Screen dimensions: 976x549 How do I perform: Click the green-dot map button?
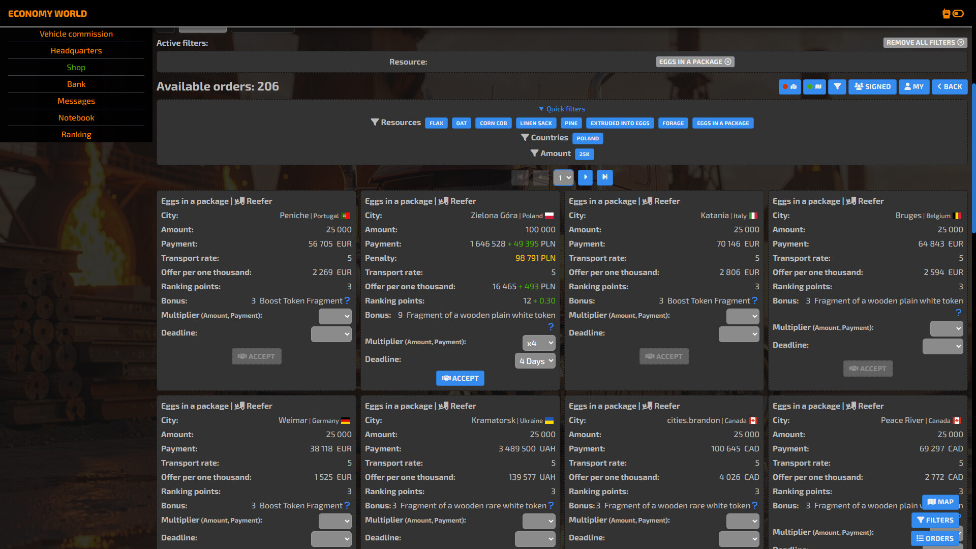pyautogui.click(x=814, y=87)
